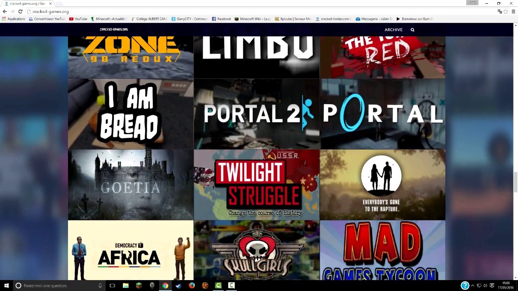The image size is (518, 291).
Task: Click the blue help question mark icon
Action: [x=465, y=285]
